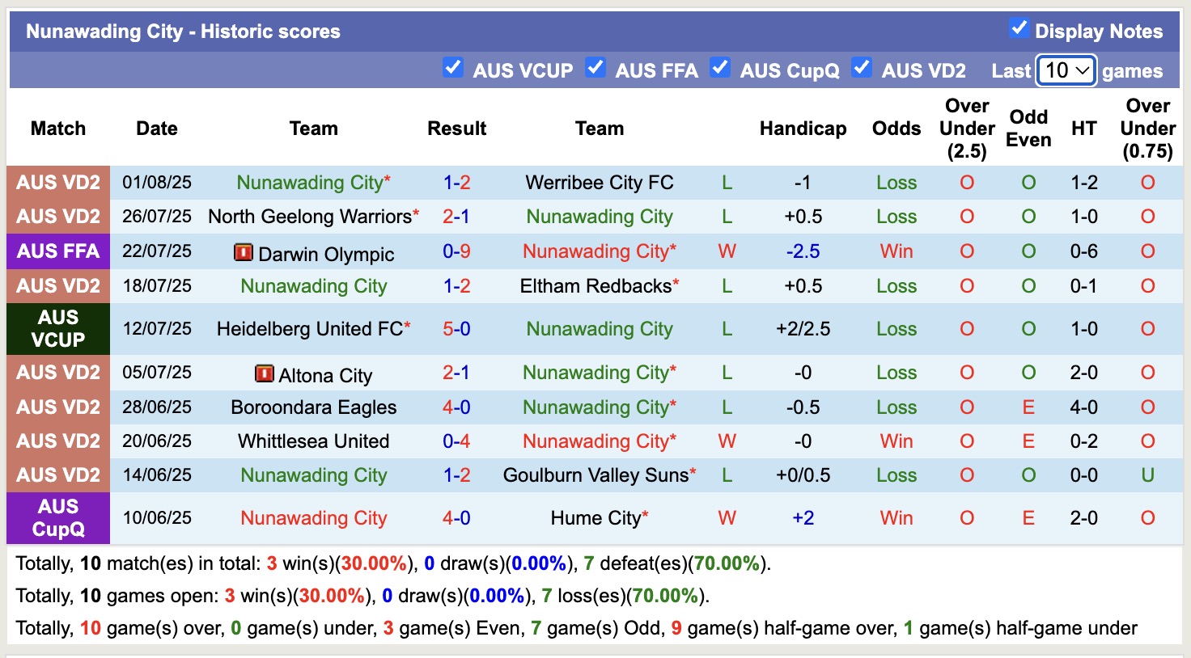Click the AUS VD2 badge on Goulburn Valley row

[x=57, y=475]
